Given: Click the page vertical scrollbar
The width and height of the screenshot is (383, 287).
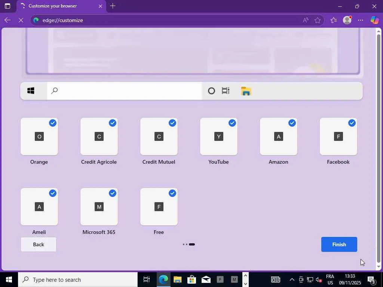Looking at the screenshot, I should tap(379, 149).
